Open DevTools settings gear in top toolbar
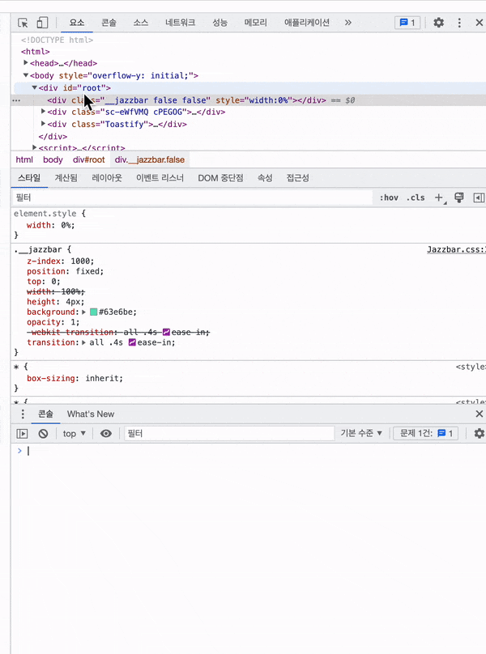The width and height of the screenshot is (486, 654). point(438,23)
